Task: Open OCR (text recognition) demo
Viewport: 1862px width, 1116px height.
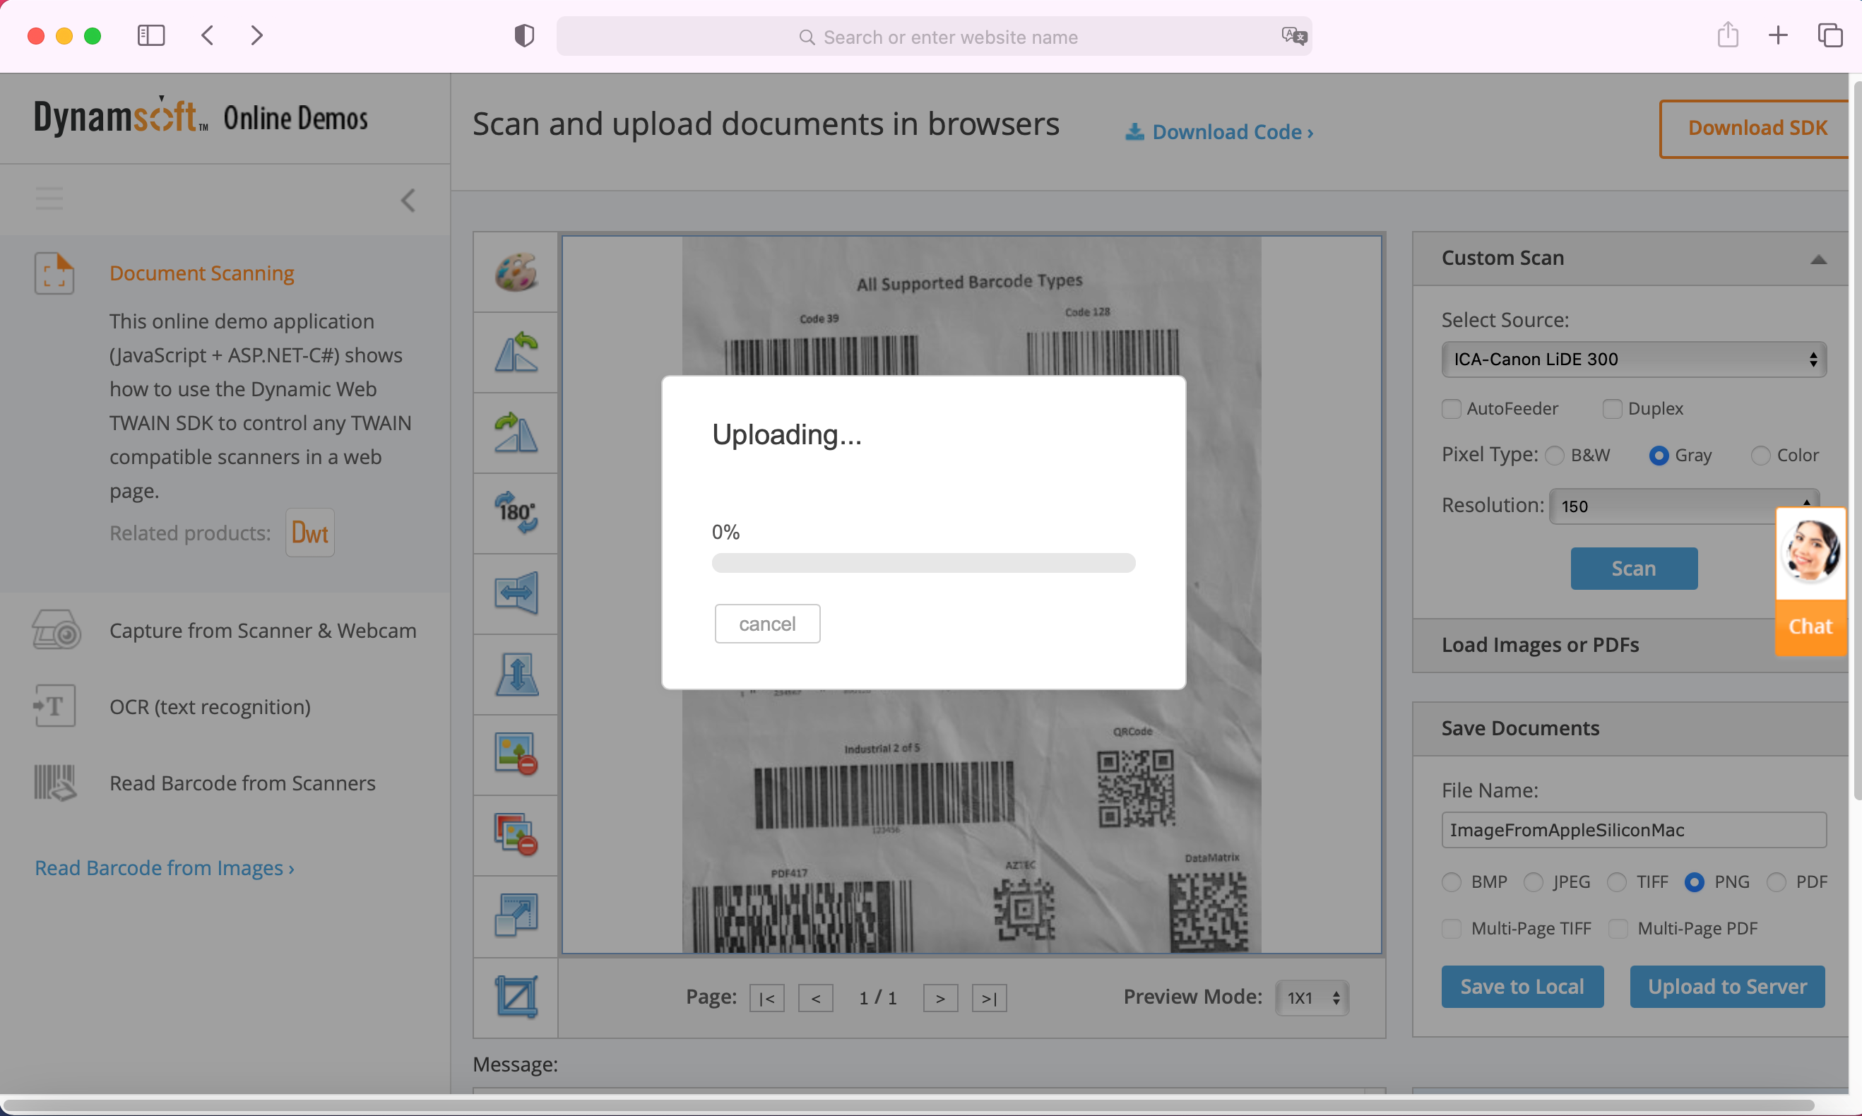Action: (x=210, y=707)
